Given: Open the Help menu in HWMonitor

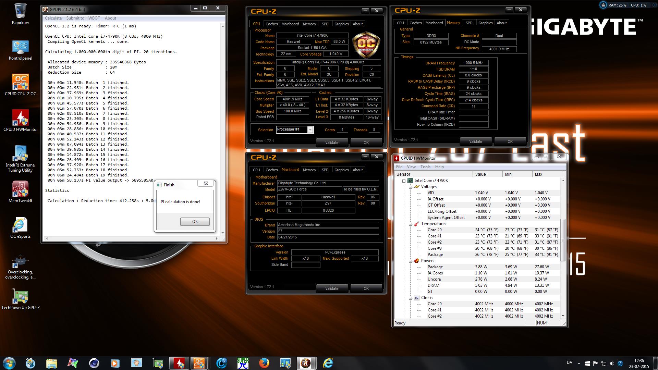Looking at the screenshot, I should pos(439,167).
